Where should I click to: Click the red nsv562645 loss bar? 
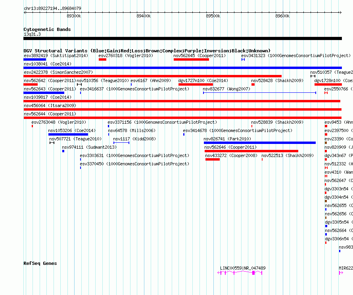pyautogui.click(x=191, y=59)
